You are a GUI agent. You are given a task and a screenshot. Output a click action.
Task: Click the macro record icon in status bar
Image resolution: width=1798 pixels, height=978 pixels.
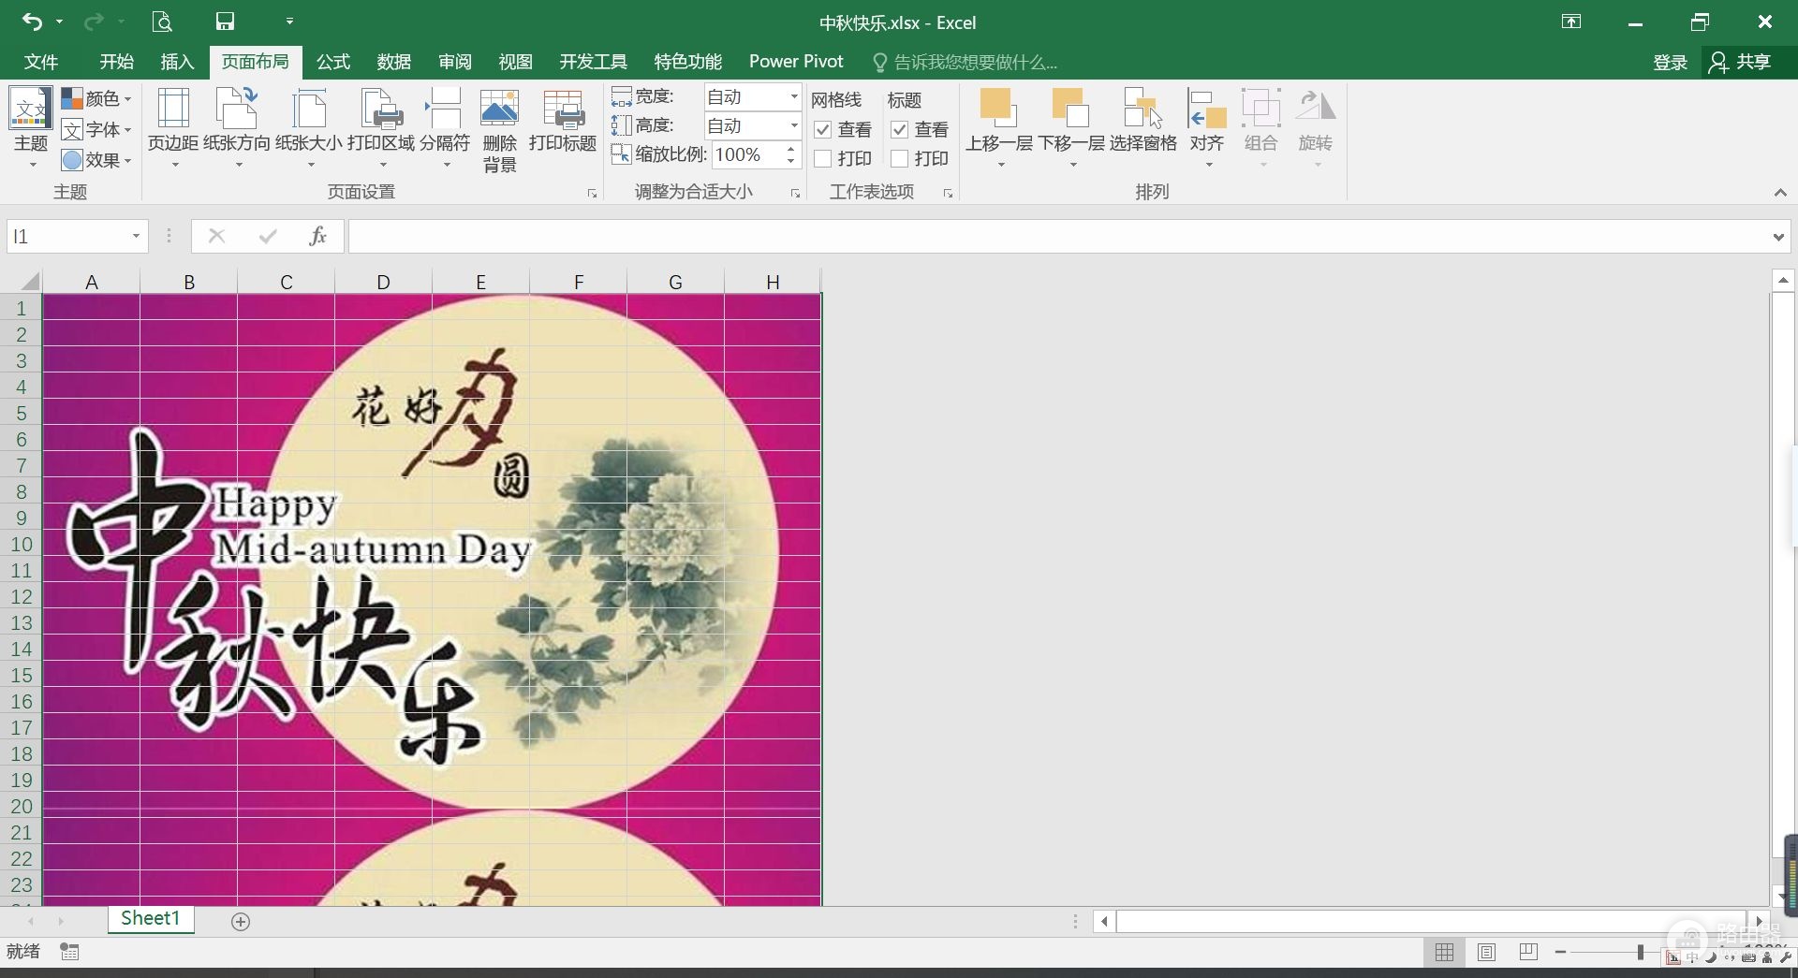[x=69, y=952]
